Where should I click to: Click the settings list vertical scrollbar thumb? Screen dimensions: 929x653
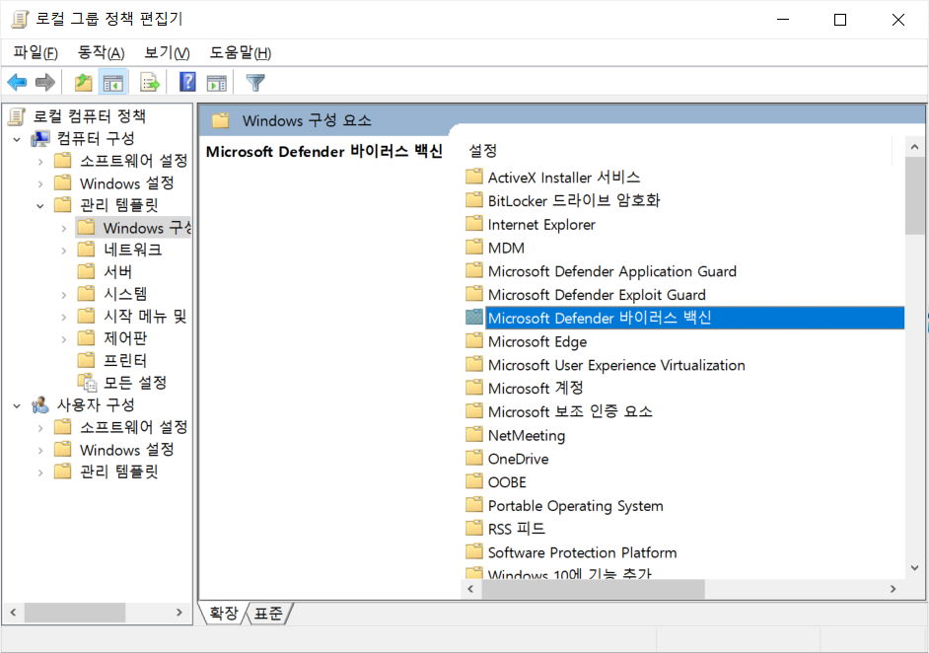coord(914,195)
